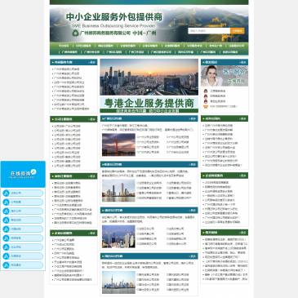
Task: Click topmost consult button icon under 在线咨询
Action: (6, 193)
